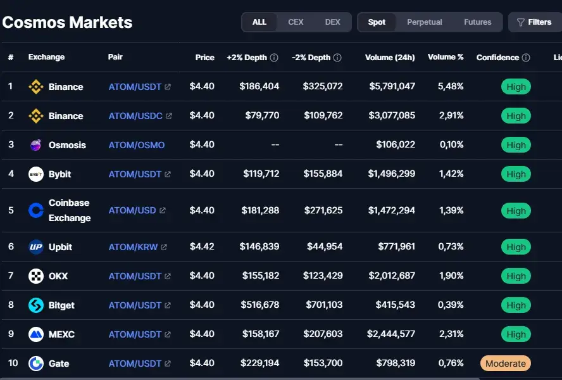Click the Binance logo in row 1
Image resolution: width=562 pixels, height=380 pixels.
pyautogui.click(x=36, y=87)
